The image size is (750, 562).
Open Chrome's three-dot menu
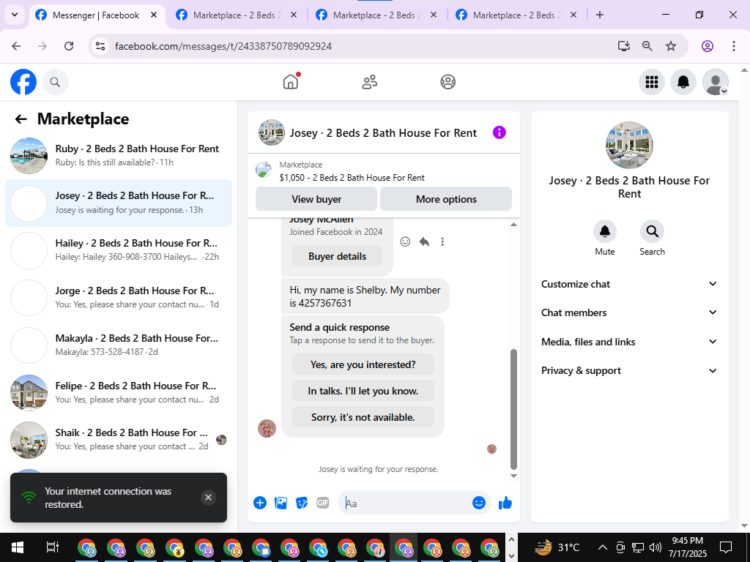[734, 46]
